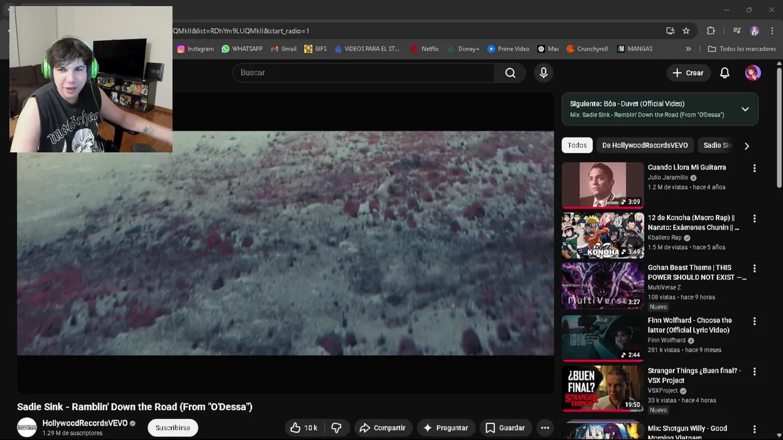The width and height of the screenshot is (783, 440).
Task: Open Todos los marcadores folder
Action: pyautogui.click(x=741, y=49)
